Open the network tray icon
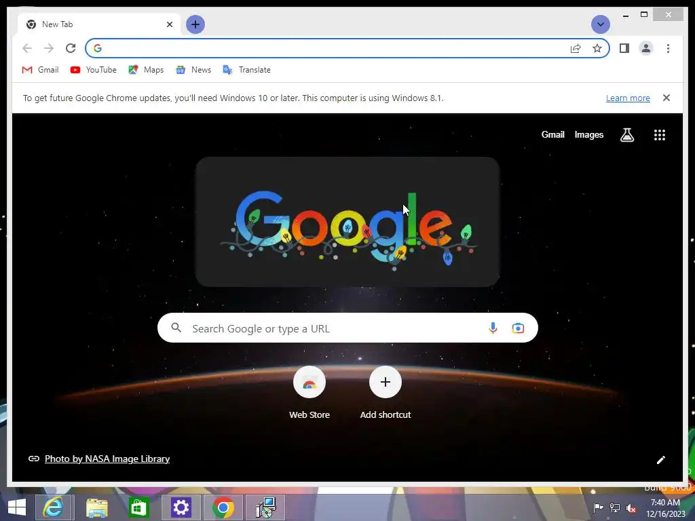The height and width of the screenshot is (521, 695). 615,507
